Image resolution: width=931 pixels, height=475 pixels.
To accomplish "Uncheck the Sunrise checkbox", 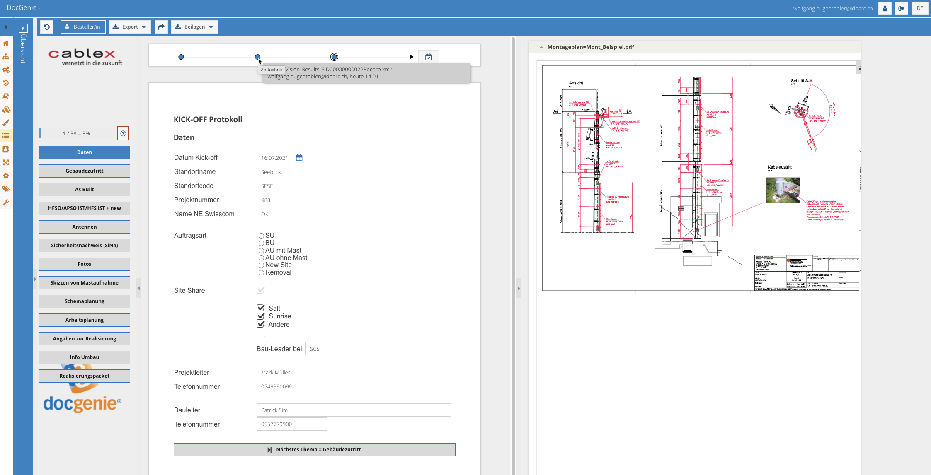I will pos(261,316).
